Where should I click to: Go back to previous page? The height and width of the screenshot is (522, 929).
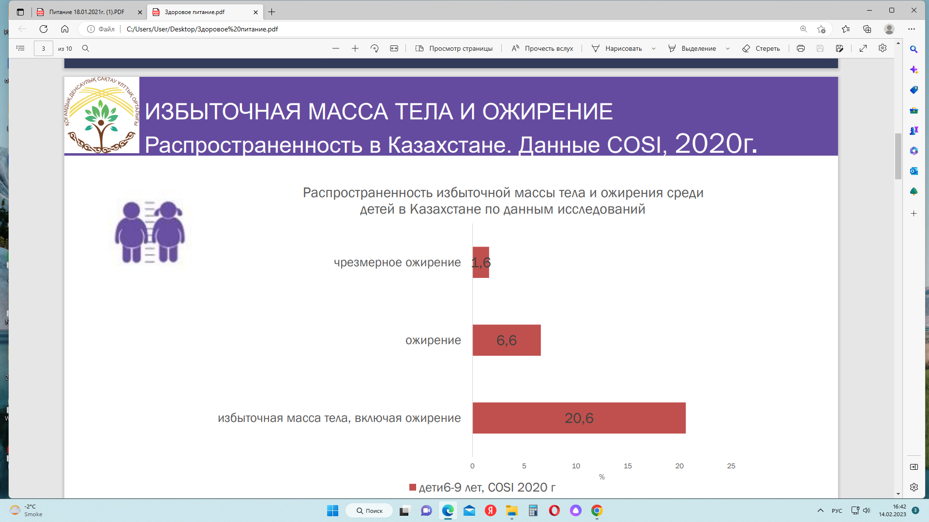(22, 29)
